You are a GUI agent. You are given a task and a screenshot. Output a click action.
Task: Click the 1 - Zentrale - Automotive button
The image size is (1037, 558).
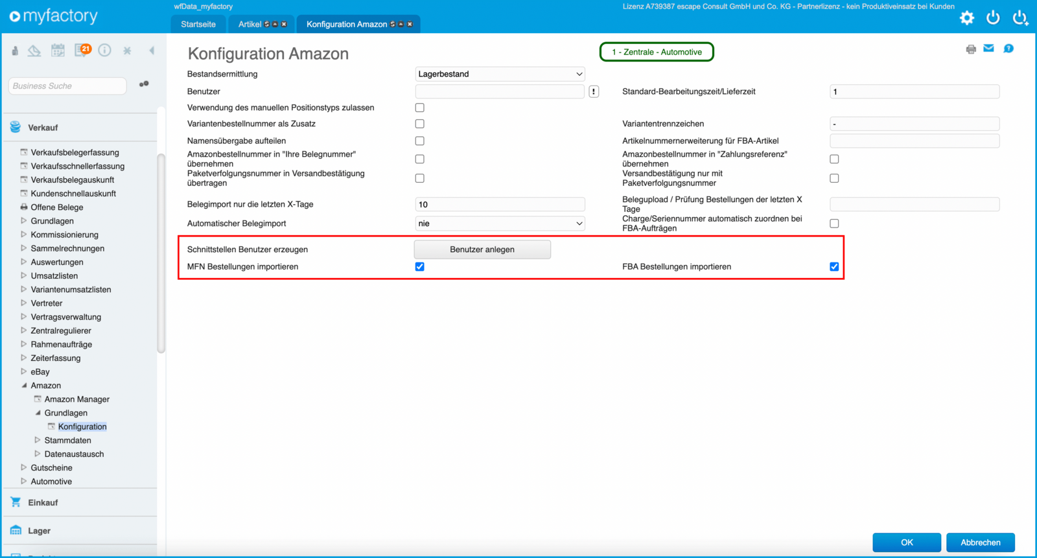[x=657, y=52]
